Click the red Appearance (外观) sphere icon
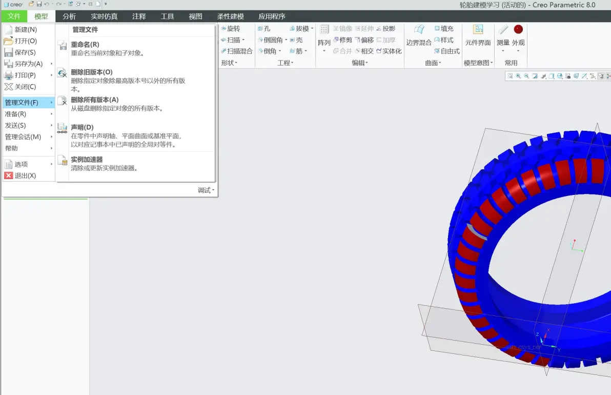This screenshot has width=611, height=395. 518,29
